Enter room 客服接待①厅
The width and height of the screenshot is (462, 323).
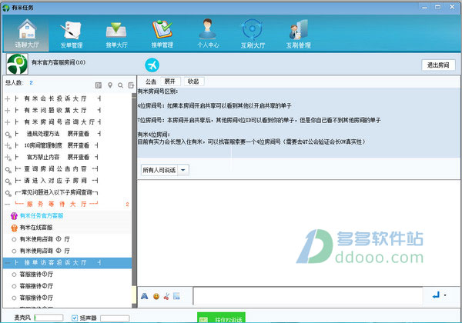click(x=68, y=275)
